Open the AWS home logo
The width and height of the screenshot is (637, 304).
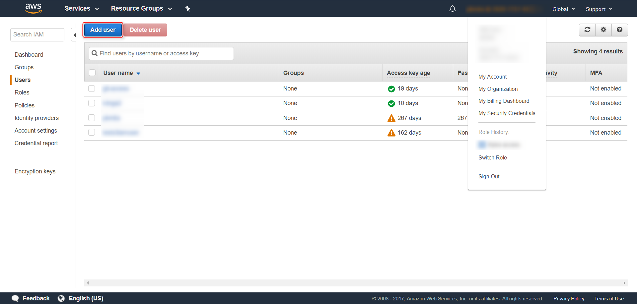click(x=34, y=8)
